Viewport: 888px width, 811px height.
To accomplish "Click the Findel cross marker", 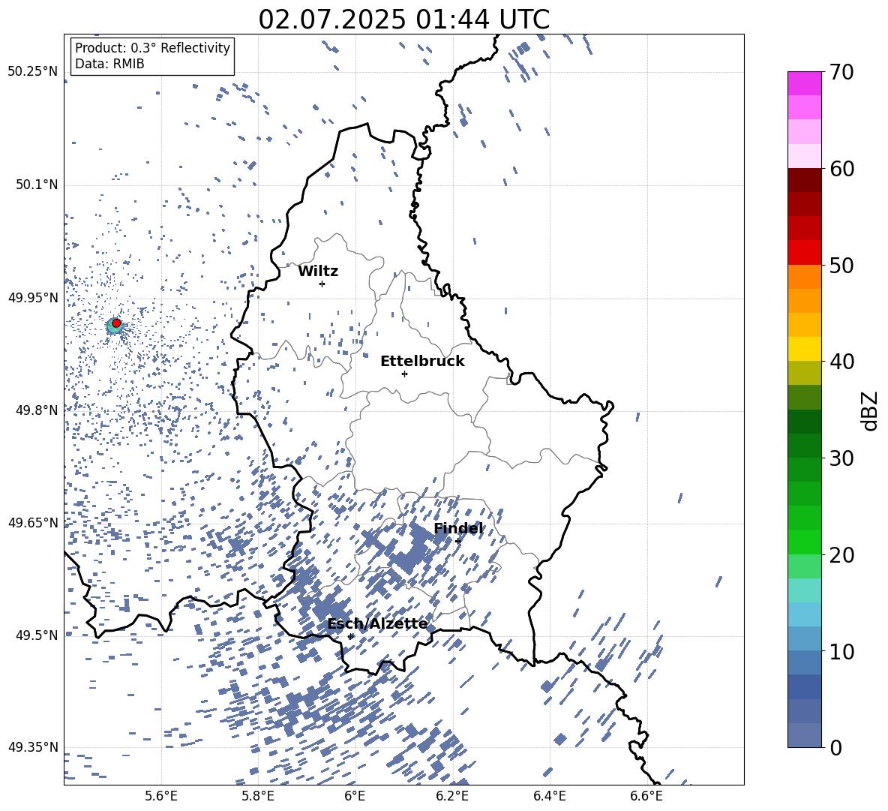I will [x=457, y=542].
